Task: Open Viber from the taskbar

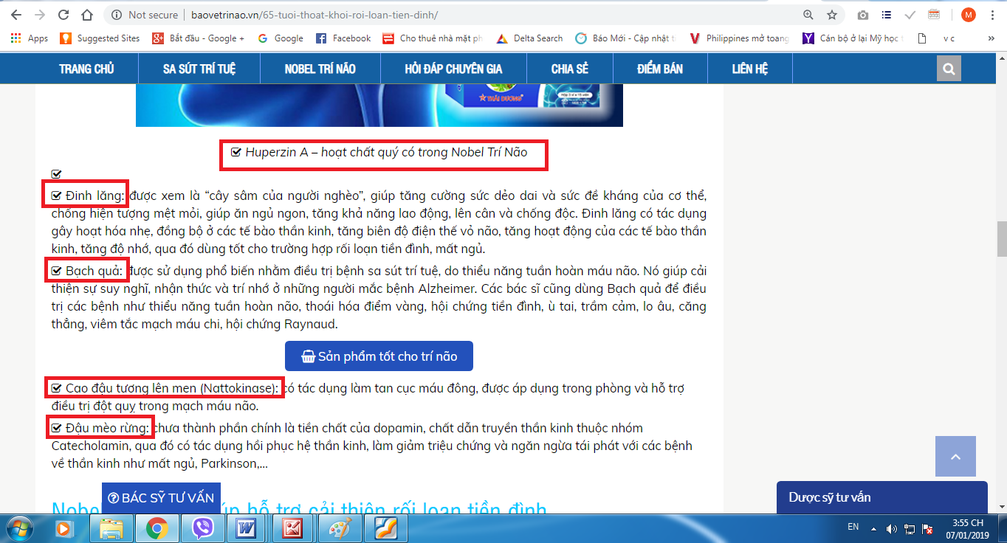Action: click(x=202, y=528)
